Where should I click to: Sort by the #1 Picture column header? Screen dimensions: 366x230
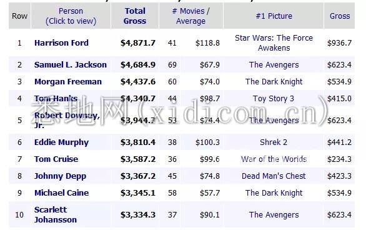point(274,16)
